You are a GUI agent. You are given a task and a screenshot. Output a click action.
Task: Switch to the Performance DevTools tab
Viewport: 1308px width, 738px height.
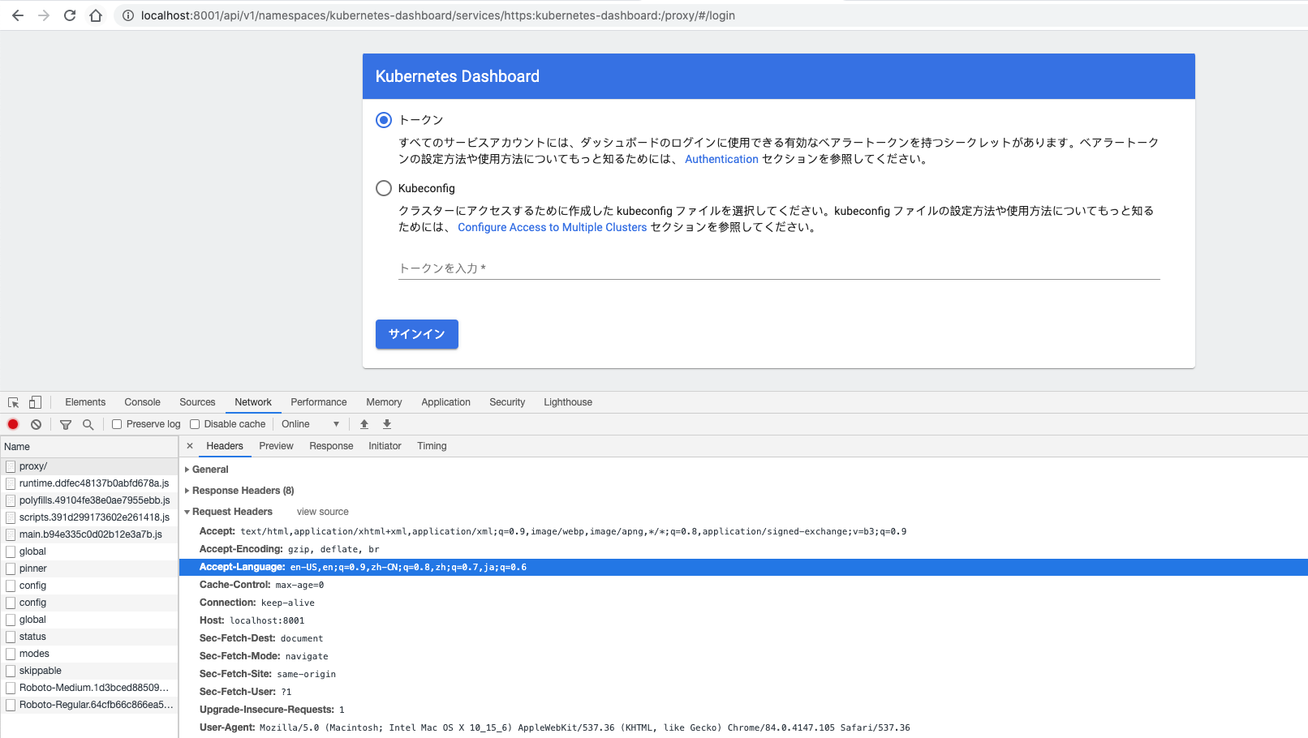coord(319,402)
